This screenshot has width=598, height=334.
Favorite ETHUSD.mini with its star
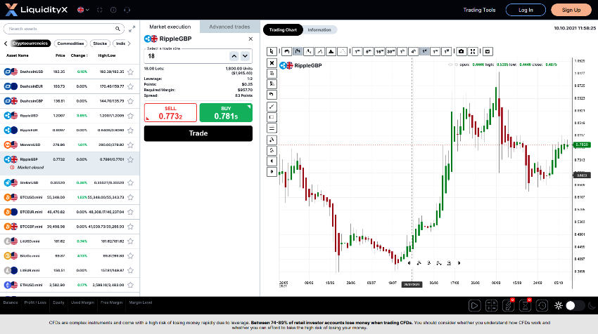pyautogui.click(x=131, y=285)
